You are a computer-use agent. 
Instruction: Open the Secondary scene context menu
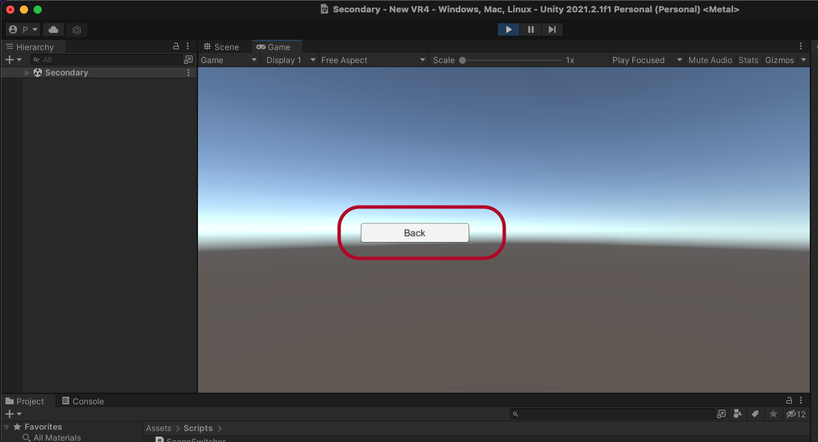coord(188,73)
